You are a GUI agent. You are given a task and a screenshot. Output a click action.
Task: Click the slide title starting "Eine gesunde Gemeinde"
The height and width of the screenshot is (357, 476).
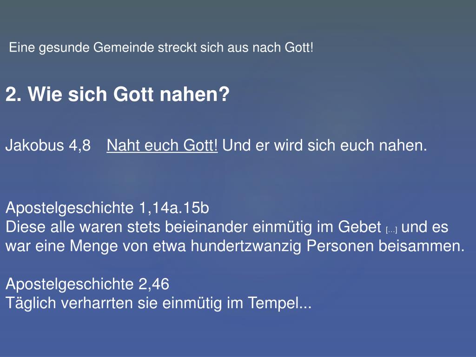[x=161, y=47]
